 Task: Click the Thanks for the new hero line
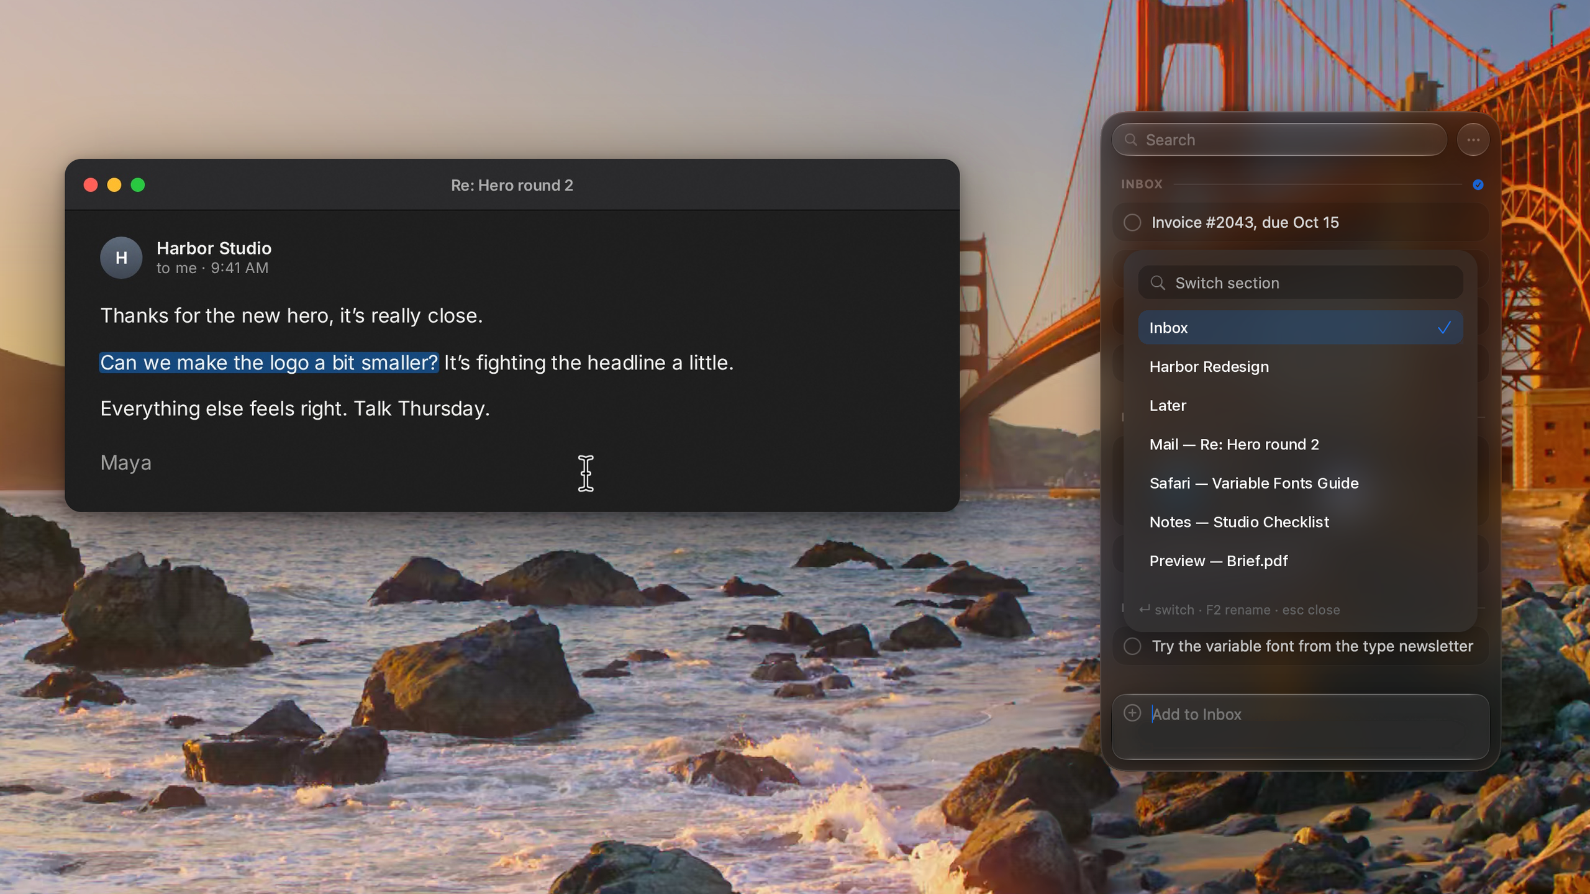pyautogui.click(x=291, y=316)
